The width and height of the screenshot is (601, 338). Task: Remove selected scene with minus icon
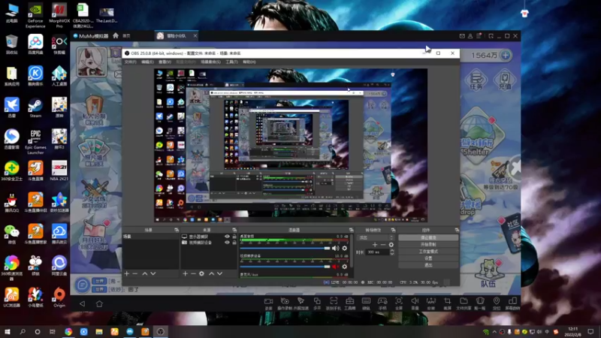coord(135,273)
